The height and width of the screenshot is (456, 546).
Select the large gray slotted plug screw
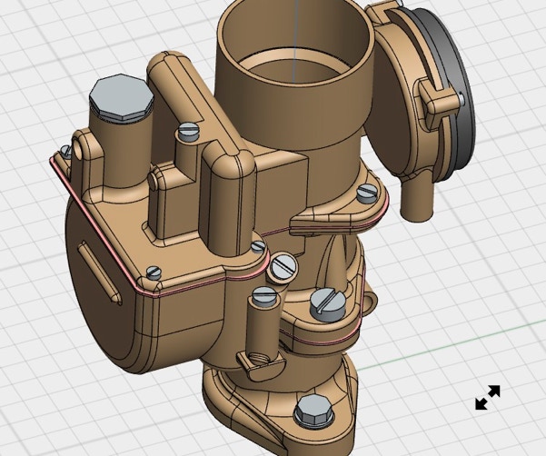tap(327, 303)
